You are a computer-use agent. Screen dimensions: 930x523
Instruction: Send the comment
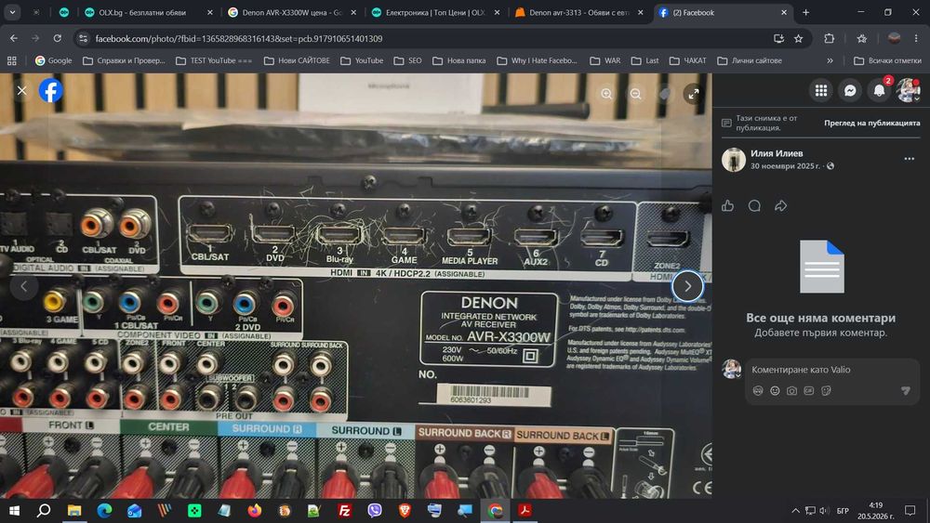(x=905, y=390)
